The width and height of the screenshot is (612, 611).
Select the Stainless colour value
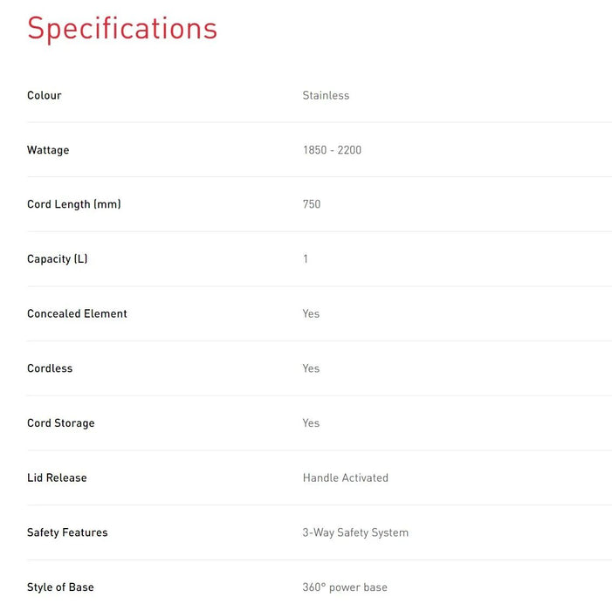click(326, 95)
